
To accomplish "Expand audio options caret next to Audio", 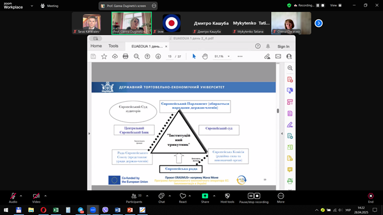I will 21,196.
